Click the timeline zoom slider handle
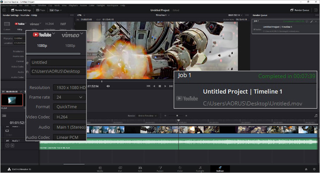Viewport: 320px width, 173px height. pos(177,116)
